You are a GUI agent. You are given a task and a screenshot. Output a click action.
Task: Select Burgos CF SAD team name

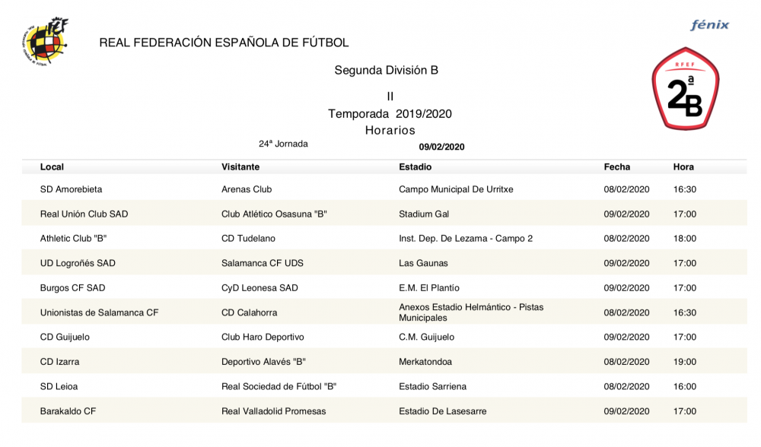point(72,288)
